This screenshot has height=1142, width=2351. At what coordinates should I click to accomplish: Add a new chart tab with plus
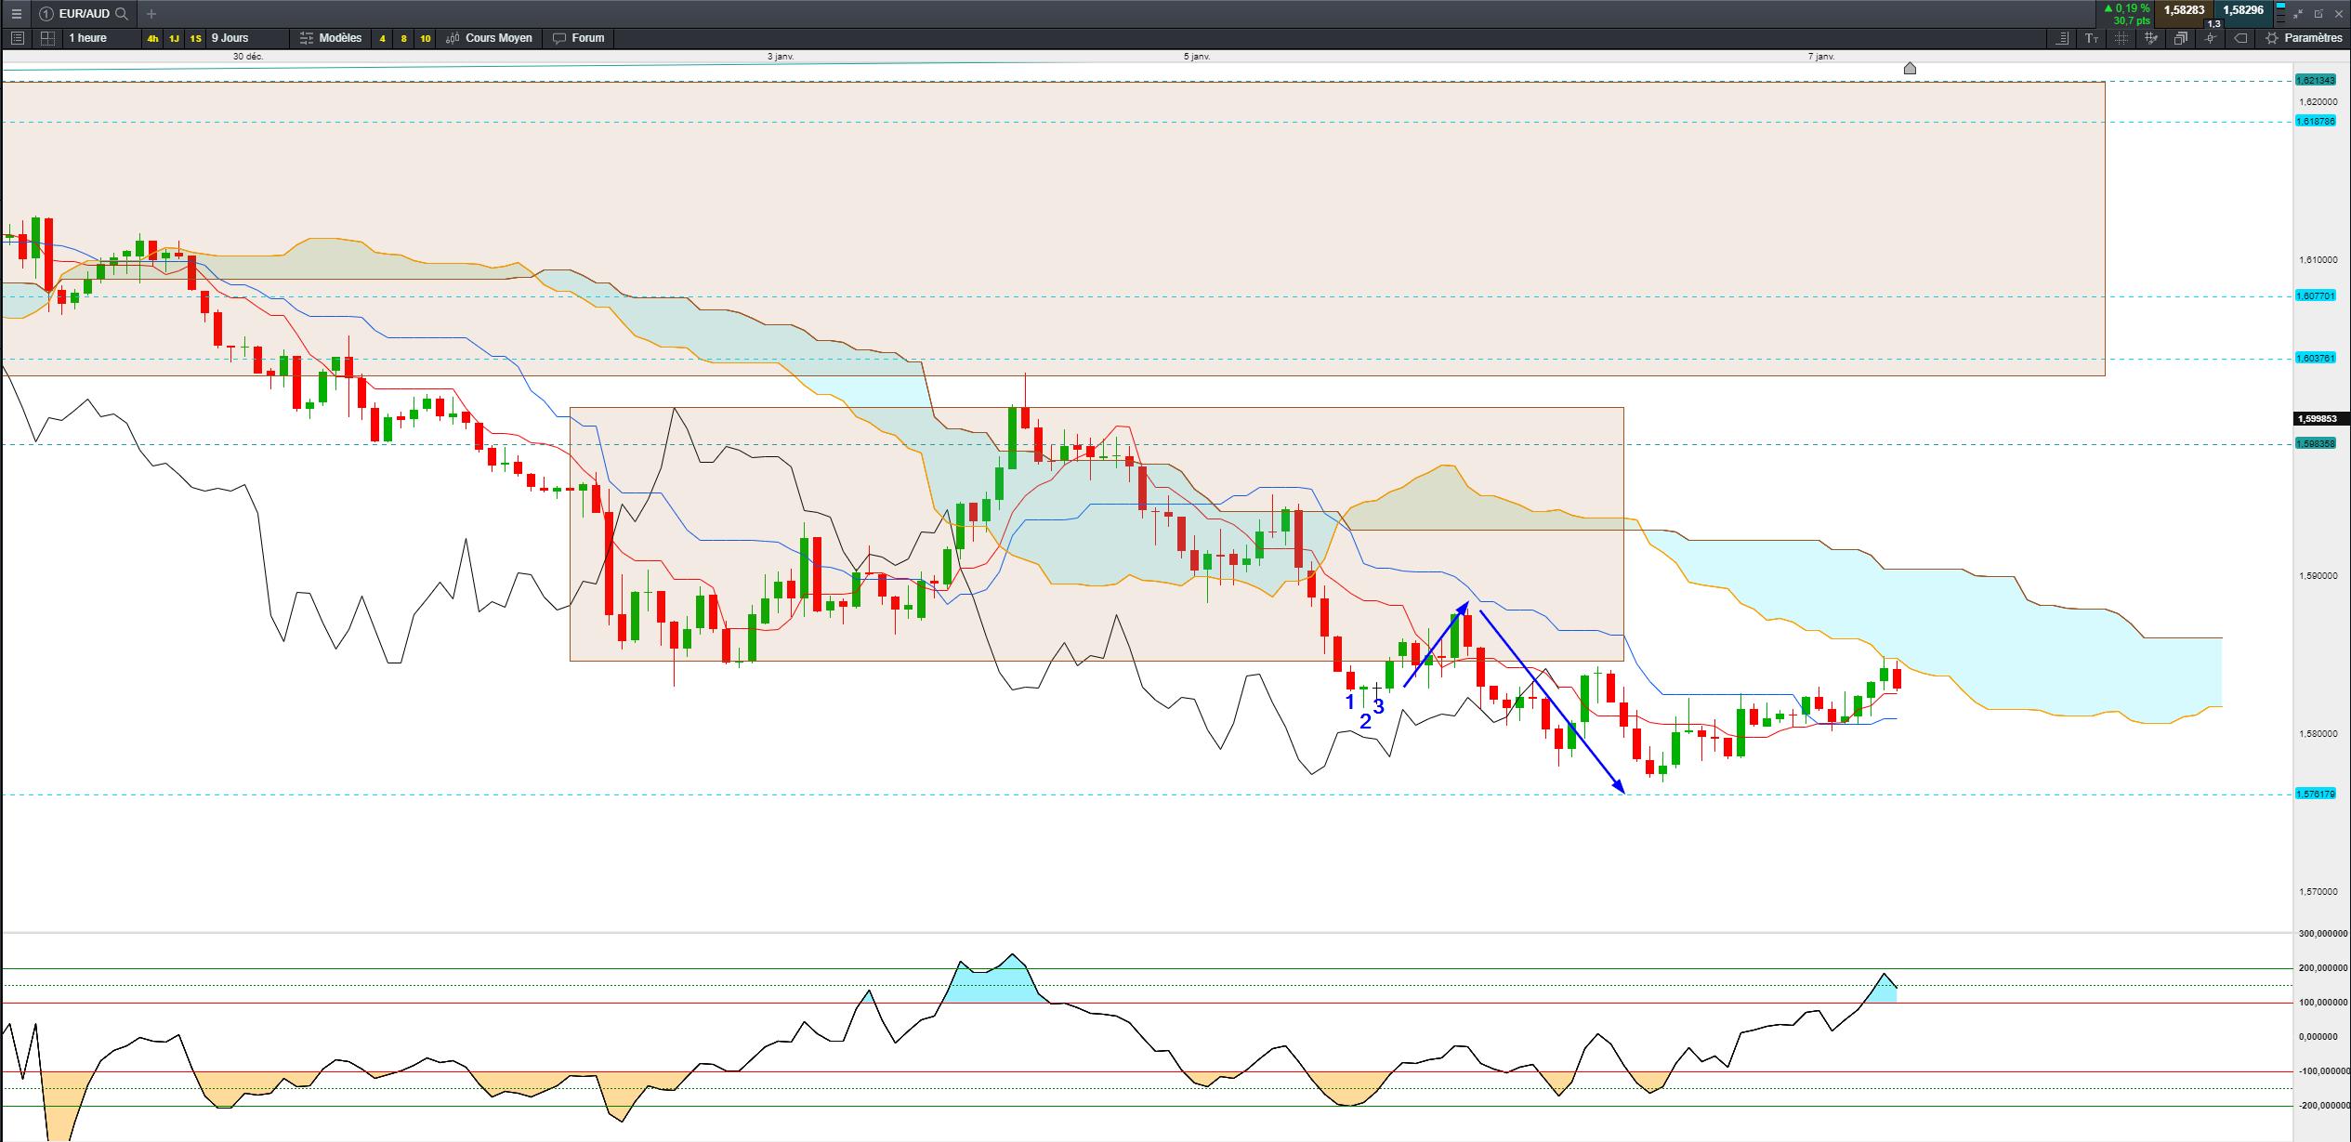[151, 14]
